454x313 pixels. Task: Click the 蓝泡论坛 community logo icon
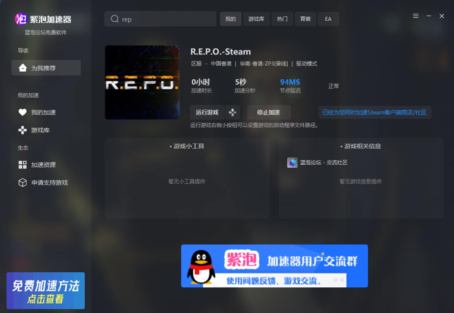292,162
